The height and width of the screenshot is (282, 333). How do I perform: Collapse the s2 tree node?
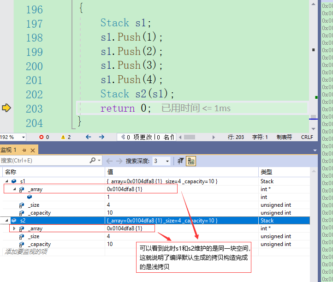coord(7,221)
